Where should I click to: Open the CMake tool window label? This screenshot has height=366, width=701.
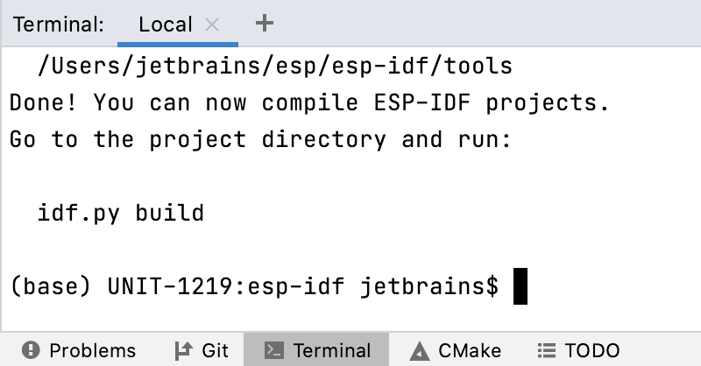[x=470, y=350]
